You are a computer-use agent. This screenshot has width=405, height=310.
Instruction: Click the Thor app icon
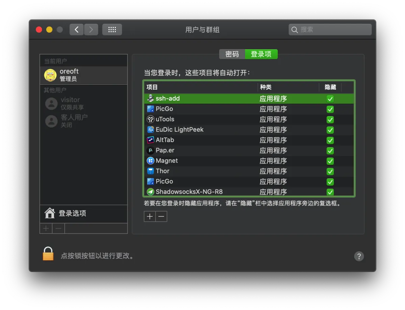click(151, 171)
